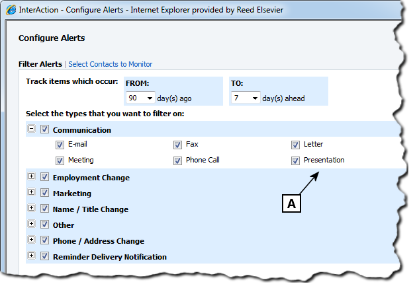Click the Phone / Address Change label

click(99, 241)
